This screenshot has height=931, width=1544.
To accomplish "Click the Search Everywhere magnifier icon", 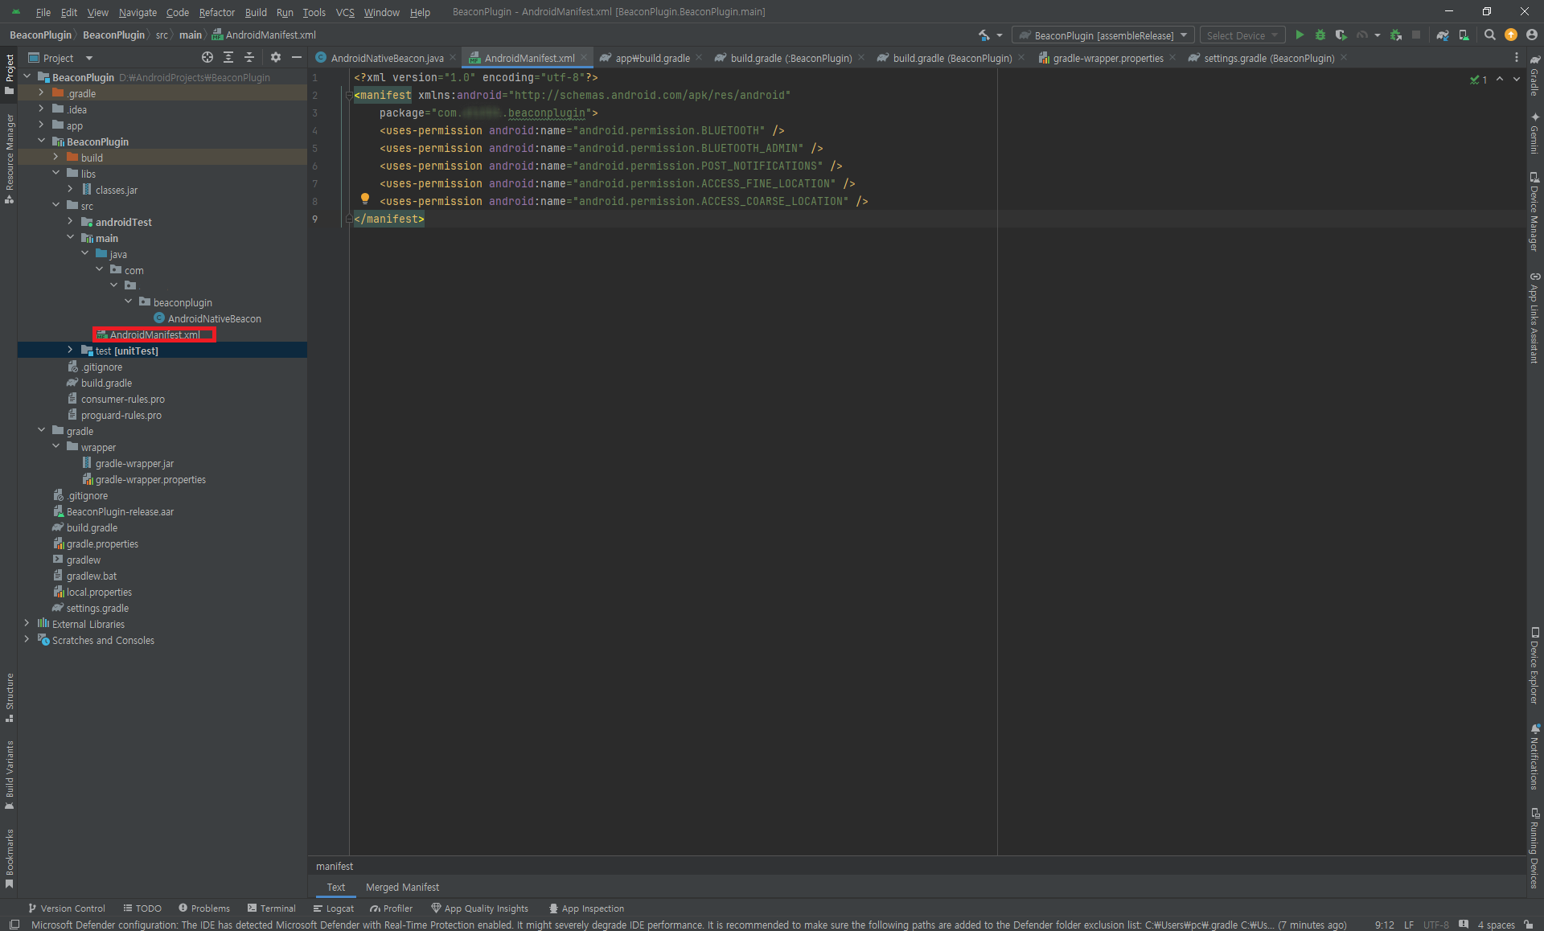I will 1490,35.
